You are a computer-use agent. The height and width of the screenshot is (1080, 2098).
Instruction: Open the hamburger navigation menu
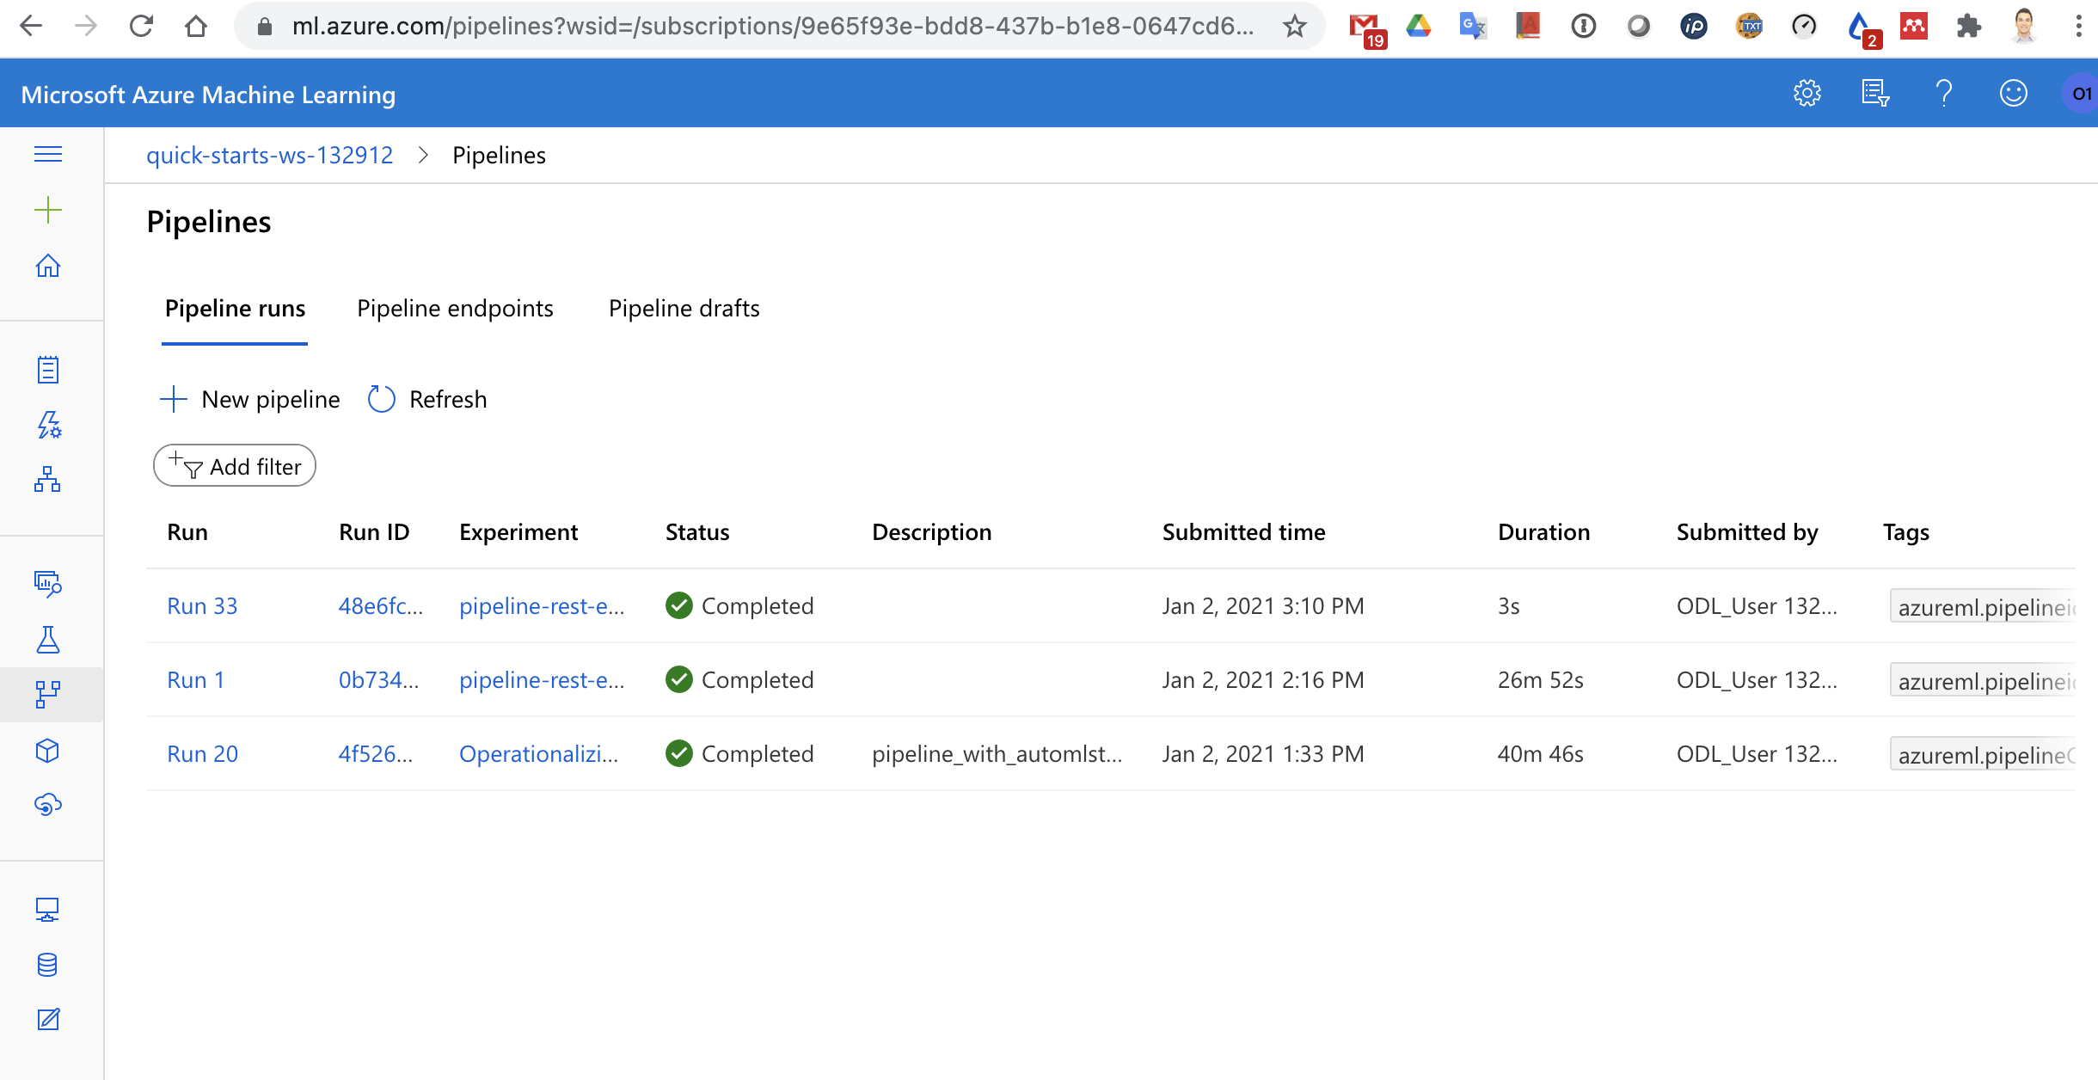tap(48, 154)
